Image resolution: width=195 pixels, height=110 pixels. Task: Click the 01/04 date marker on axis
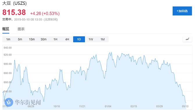point(108,106)
